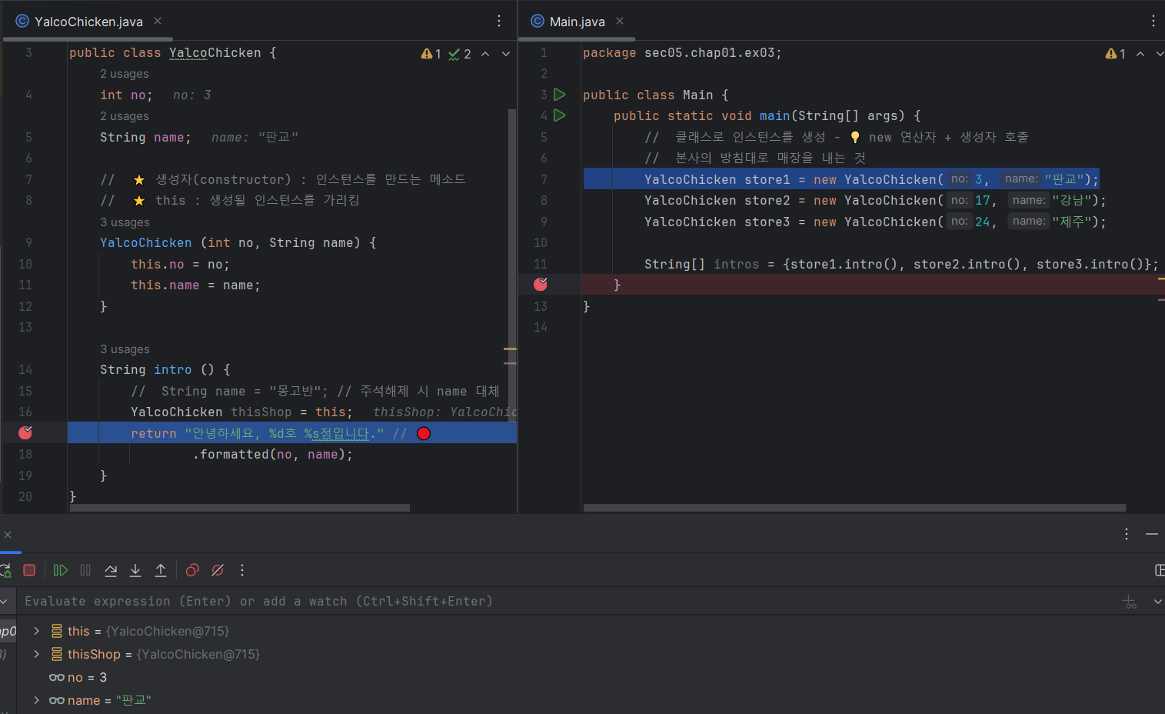The image size is (1165, 714).
Task: Click the '3 usages' hint above the intro method
Action: [x=125, y=349]
